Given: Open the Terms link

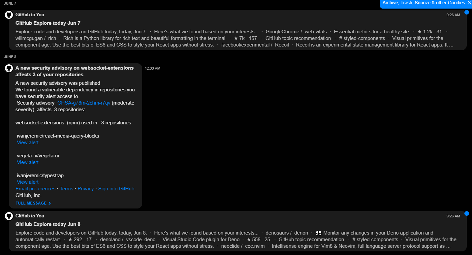Looking at the screenshot, I should 66,189.
